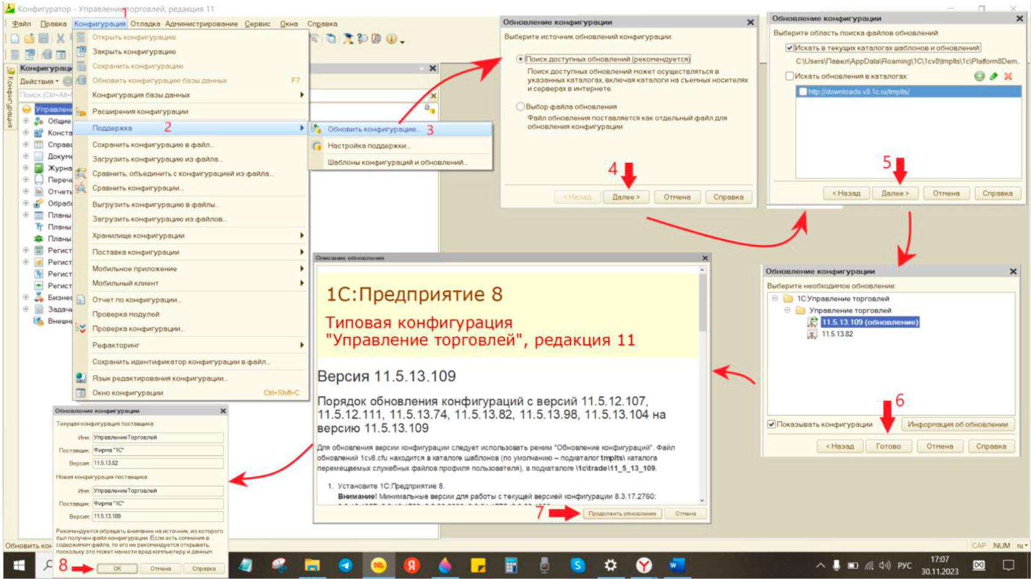Toggle checkbox Показывать конфигурации
Screen dimensions: 1031x579
771,424
